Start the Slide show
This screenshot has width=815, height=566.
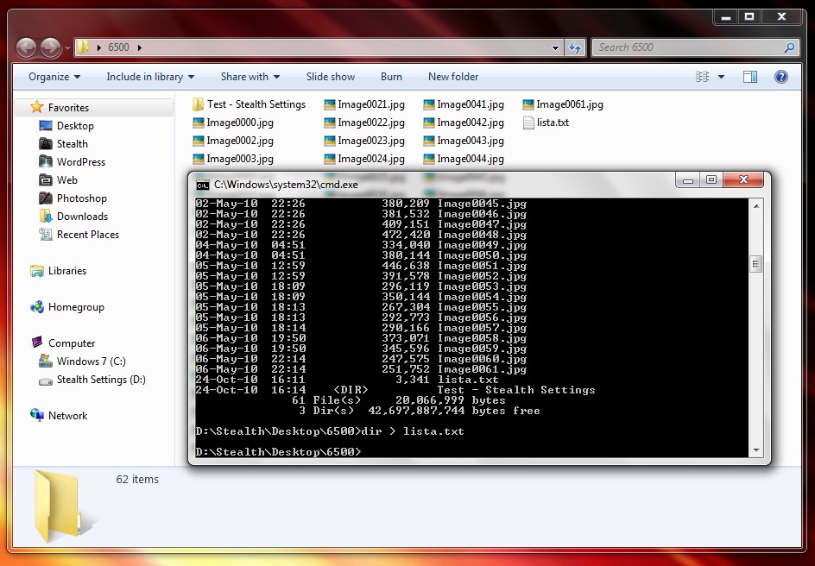coord(331,77)
